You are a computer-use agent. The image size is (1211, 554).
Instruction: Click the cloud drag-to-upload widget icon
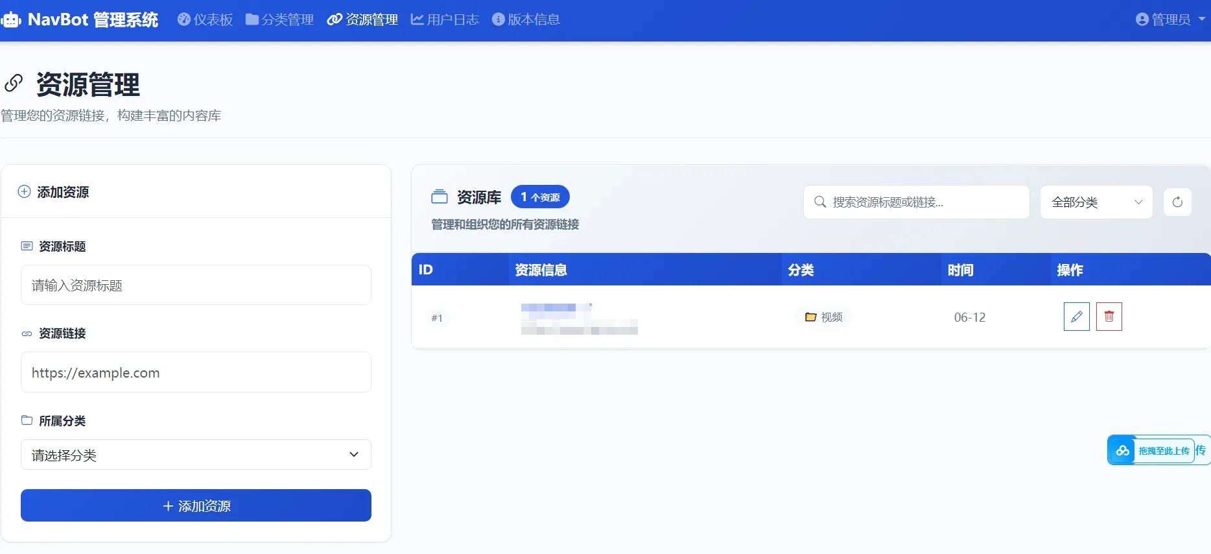(1122, 450)
